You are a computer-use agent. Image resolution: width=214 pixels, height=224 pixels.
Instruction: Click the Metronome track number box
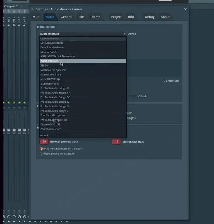(x=116, y=142)
